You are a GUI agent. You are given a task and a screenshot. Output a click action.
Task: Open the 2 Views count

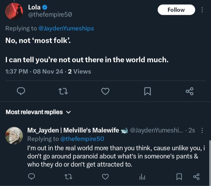click(x=79, y=71)
